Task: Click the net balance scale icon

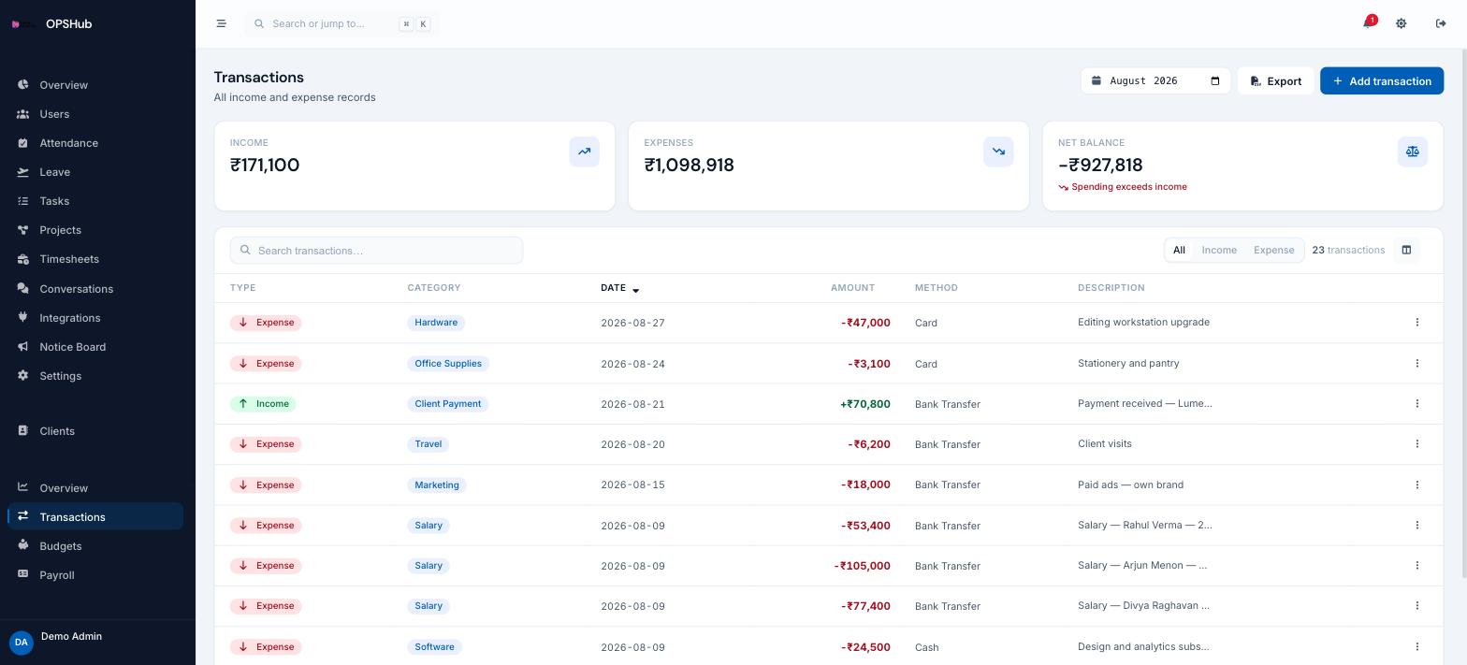Action: point(1412,152)
